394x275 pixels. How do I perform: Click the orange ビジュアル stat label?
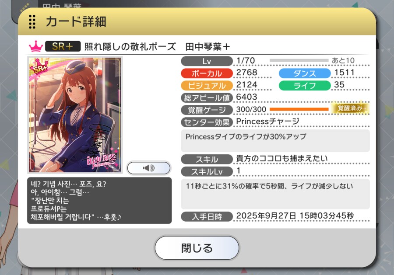(207, 86)
